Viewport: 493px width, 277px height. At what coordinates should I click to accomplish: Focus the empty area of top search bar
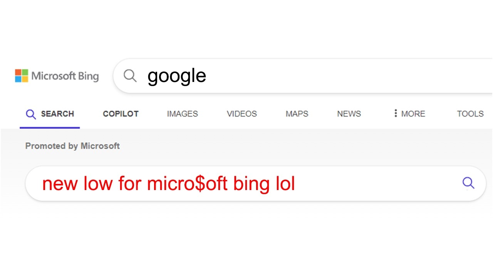coord(347,76)
